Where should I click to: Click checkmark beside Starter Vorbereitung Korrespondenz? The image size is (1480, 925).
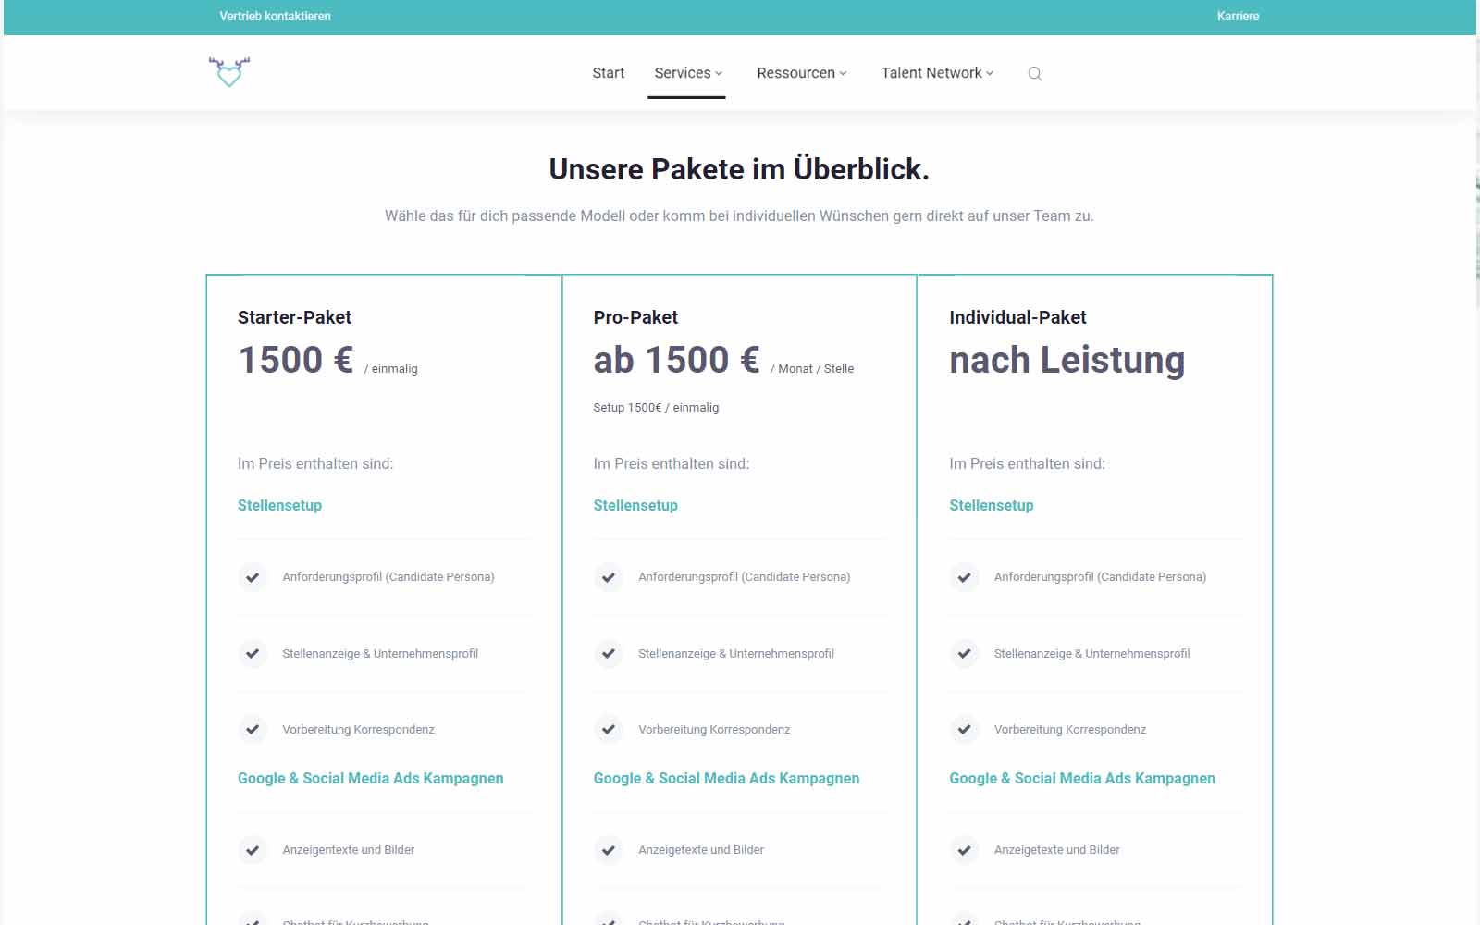[x=253, y=730]
